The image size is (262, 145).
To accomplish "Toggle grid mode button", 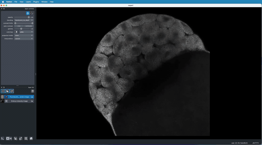I will click(26, 138).
